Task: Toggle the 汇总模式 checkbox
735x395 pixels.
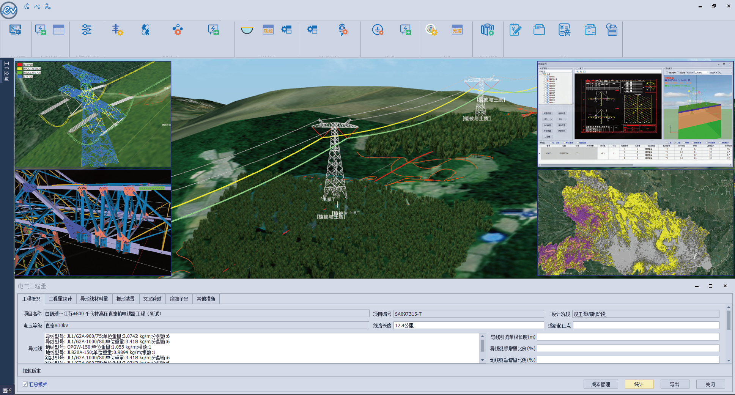Action: coord(25,384)
